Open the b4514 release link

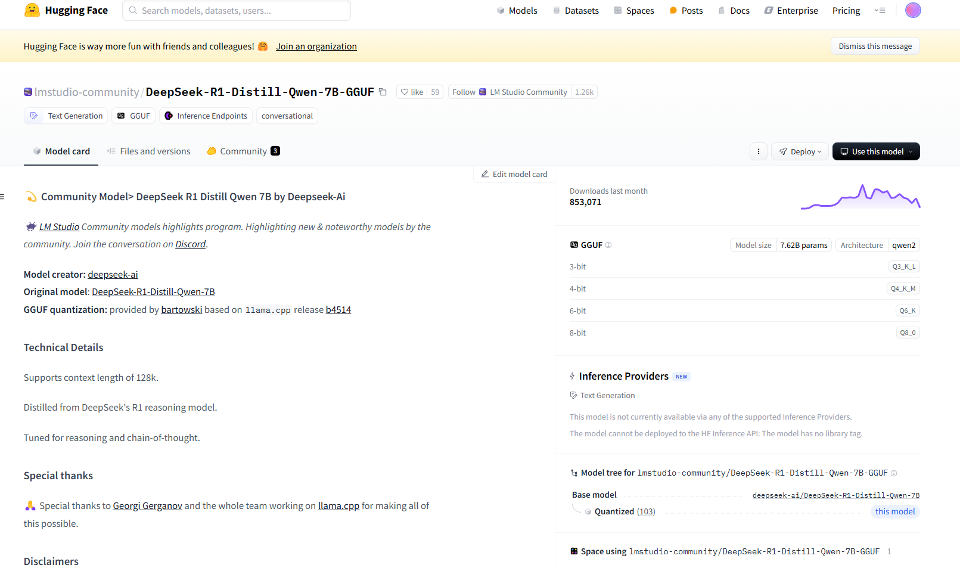(x=338, y=310)
